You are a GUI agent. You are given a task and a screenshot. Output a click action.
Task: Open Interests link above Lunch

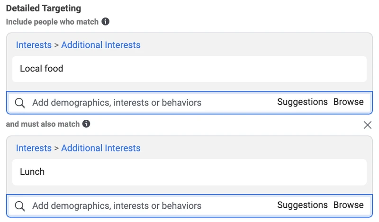(34, 148)
